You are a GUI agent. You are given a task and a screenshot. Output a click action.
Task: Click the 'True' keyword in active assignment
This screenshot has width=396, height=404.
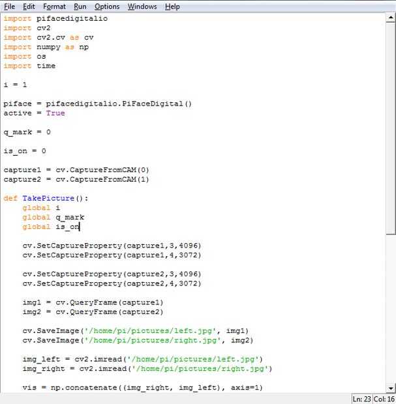pyautogui.click(x=55, y=113)
